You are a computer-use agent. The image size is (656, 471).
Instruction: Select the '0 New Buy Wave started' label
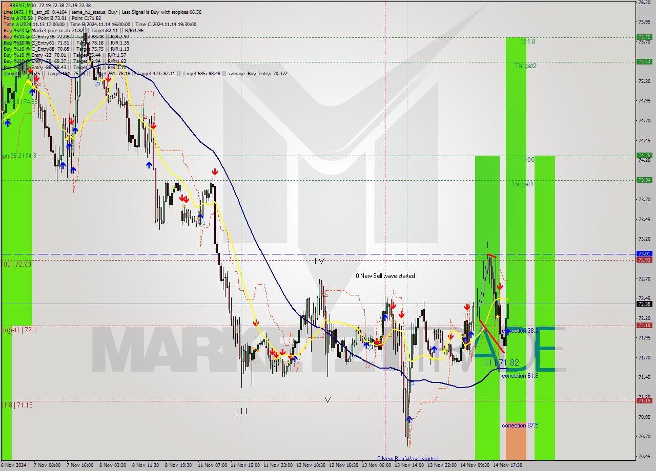(x=408, y=459)
